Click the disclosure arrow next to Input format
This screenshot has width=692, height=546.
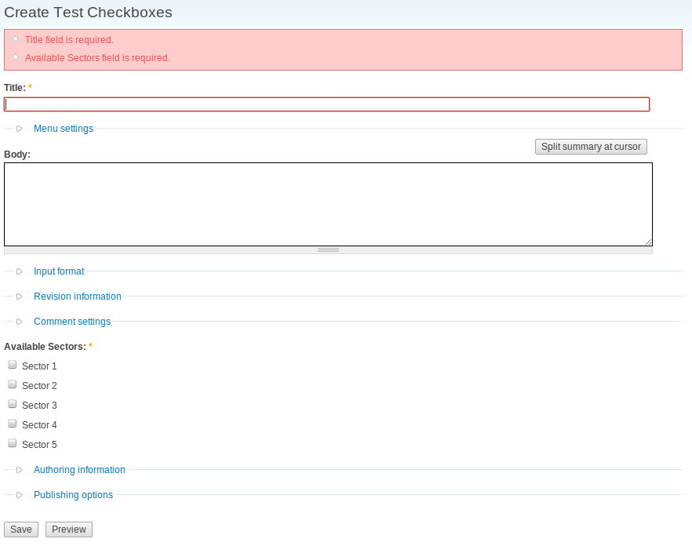point(19,271)
